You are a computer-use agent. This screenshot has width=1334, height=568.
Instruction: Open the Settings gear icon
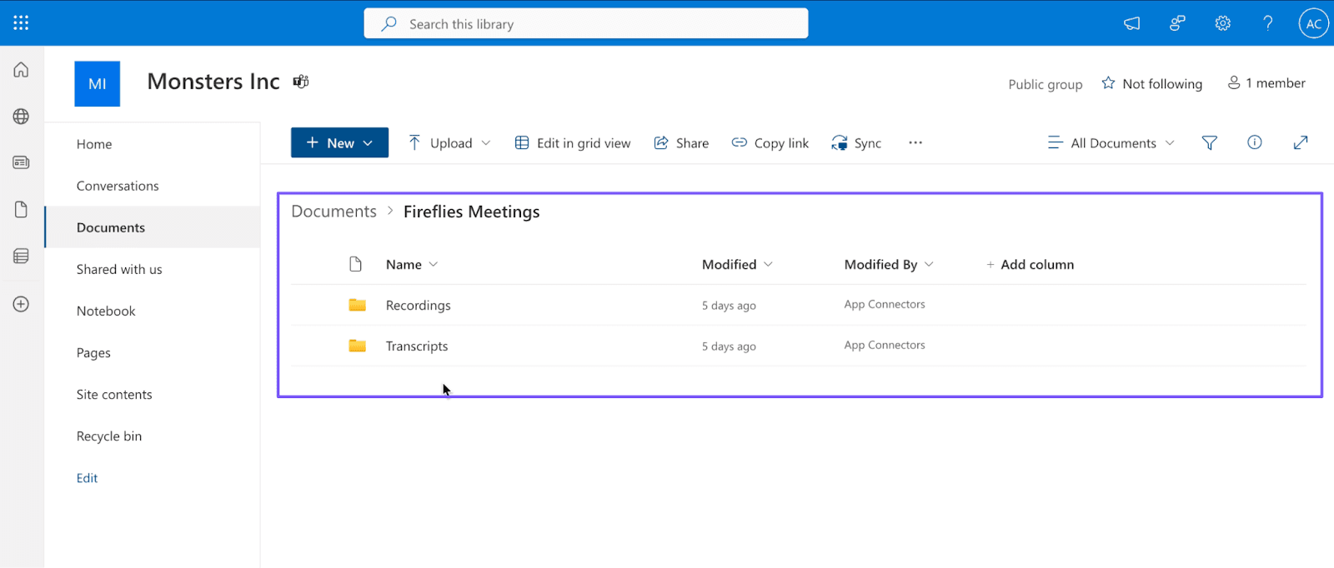click(1222, 23)
